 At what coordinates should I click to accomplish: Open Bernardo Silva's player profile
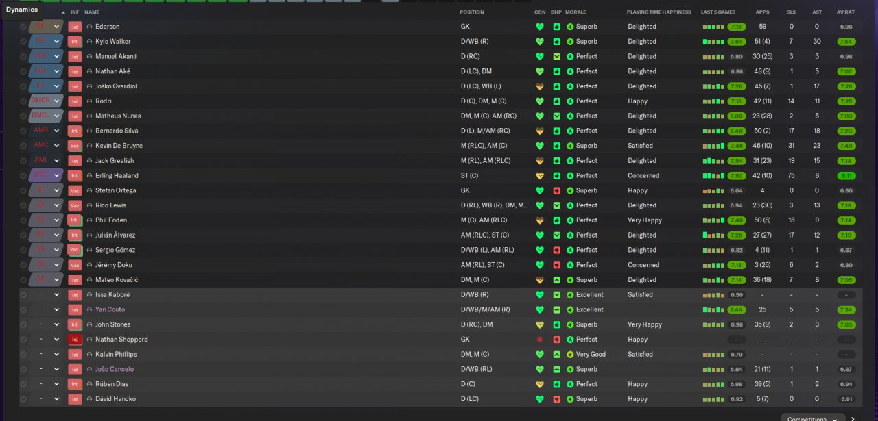(x=117, y=131)
